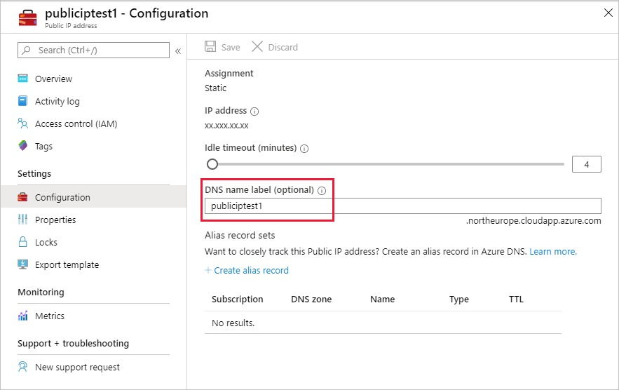619x390 pixels.
Task: Click the Metrics chart icon
Action: pos(22,316)
